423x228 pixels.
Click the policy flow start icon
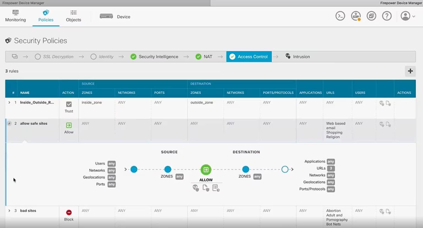point(15,56)
